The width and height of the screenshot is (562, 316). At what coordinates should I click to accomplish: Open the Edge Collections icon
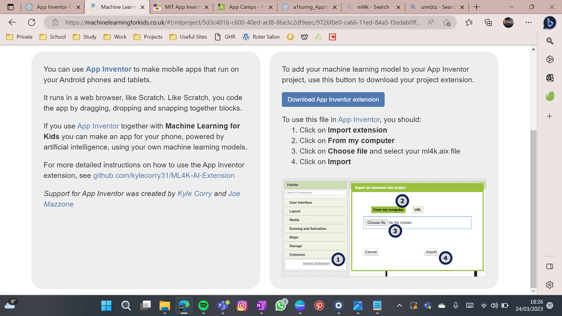[x=488, y=22]
